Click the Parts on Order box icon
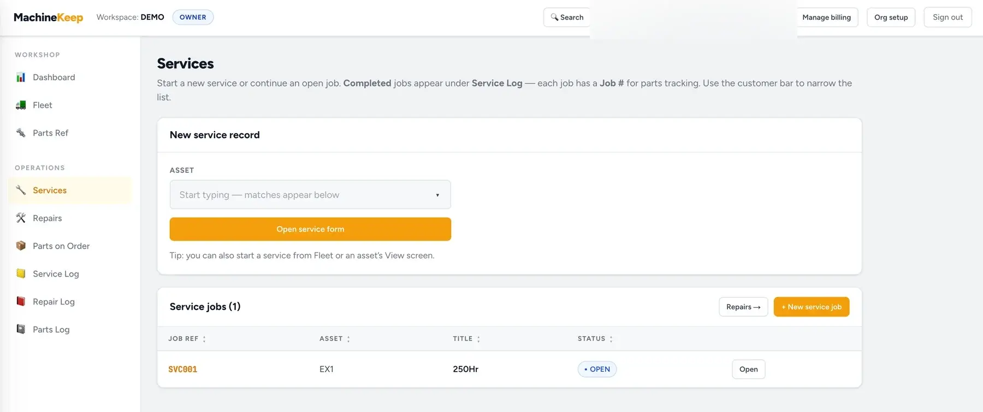 pyautogui.click(x=21, y=246)
